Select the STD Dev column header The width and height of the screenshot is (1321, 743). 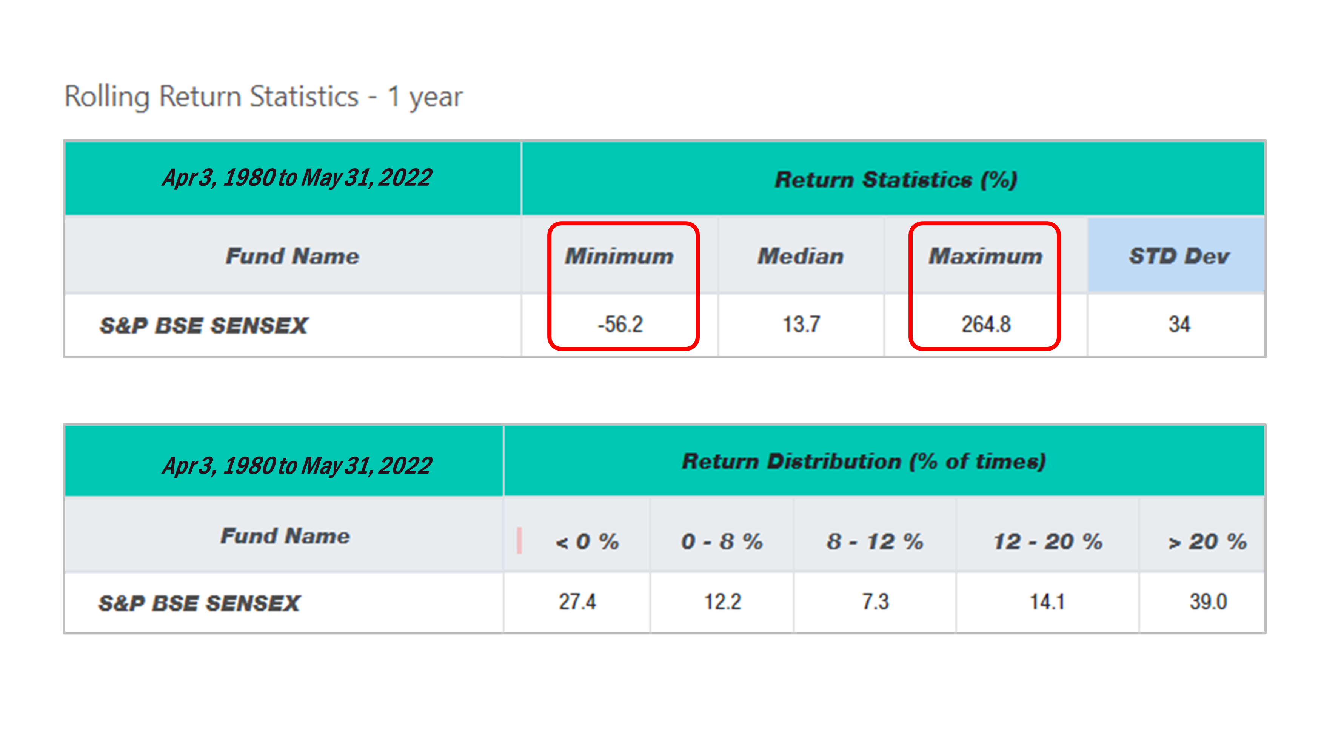pos(1178,256)
